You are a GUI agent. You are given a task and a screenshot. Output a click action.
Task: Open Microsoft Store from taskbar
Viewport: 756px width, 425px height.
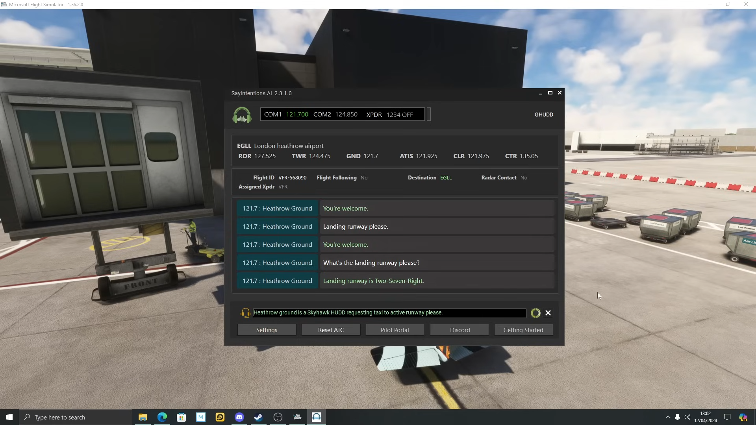click(181, 417)
